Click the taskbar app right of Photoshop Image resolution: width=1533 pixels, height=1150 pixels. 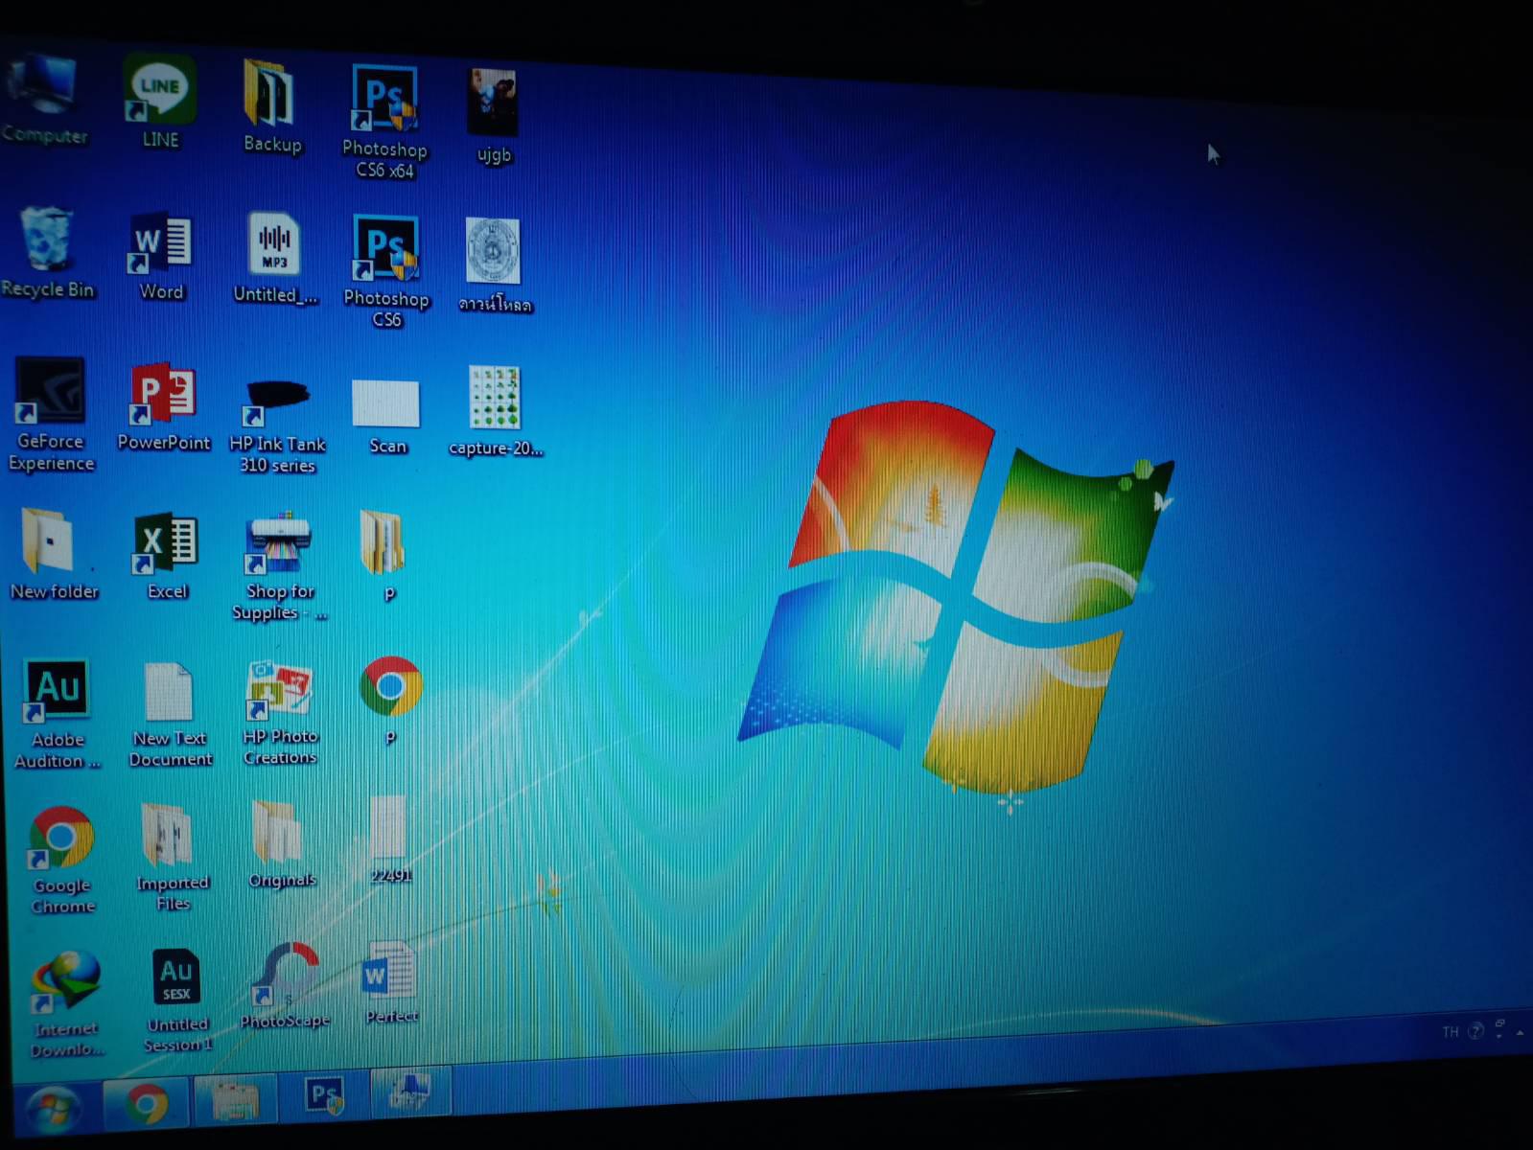[409, 1091]
